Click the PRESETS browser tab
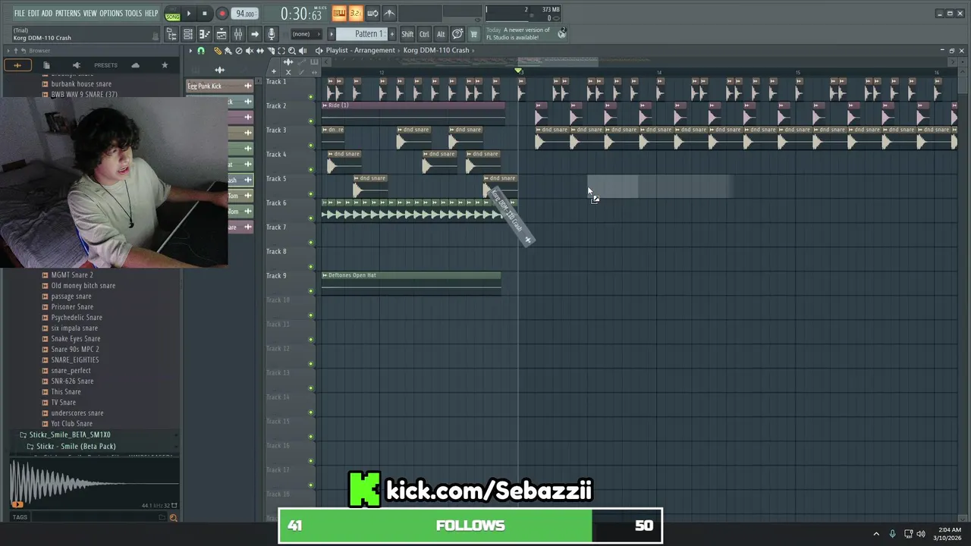Viewport: 971px width, 546px height. pos(105,65)
